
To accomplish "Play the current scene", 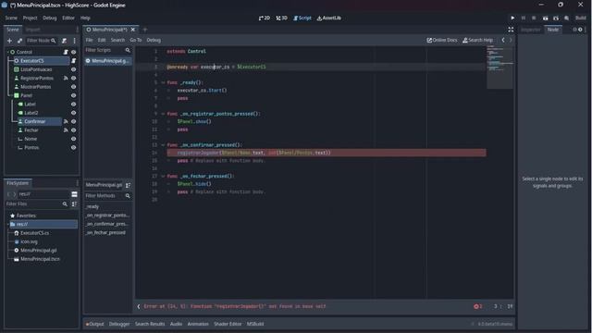I will 545,18.
